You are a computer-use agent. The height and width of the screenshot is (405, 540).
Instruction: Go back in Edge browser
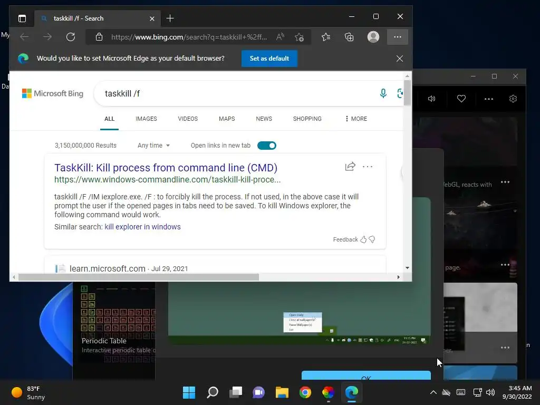(x=24, y=37)
